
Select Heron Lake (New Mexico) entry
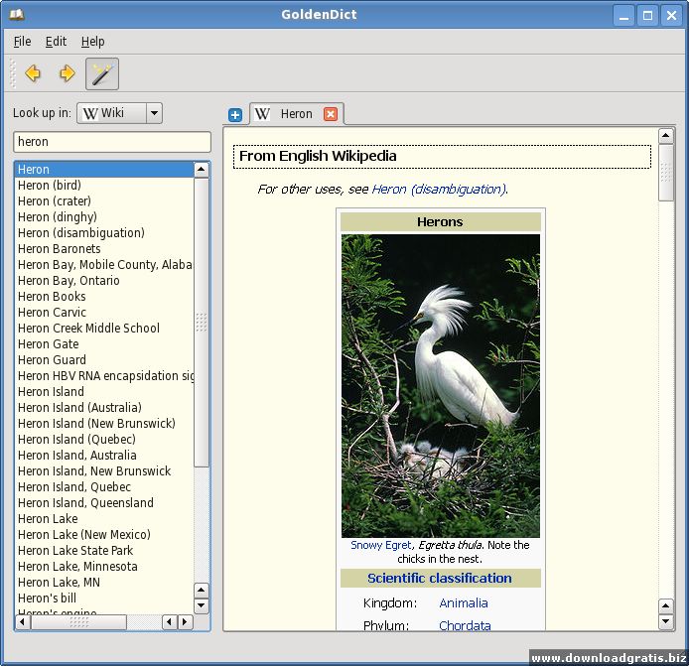(104, 535)
